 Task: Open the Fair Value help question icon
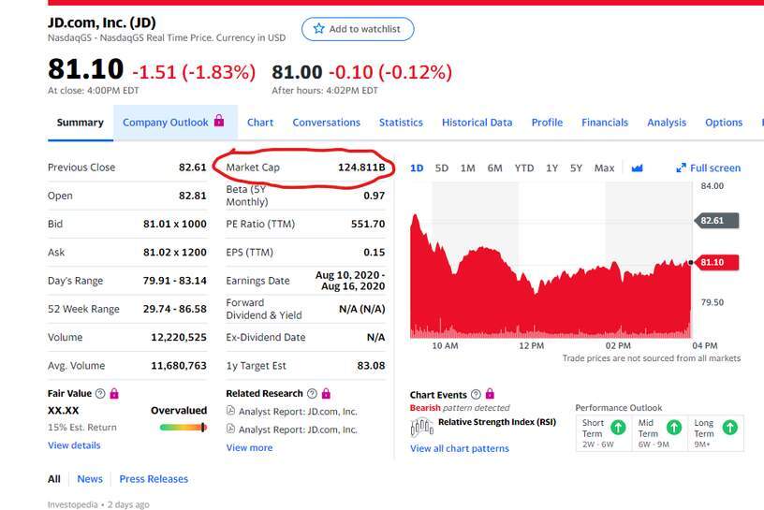(x=100, y=394)
